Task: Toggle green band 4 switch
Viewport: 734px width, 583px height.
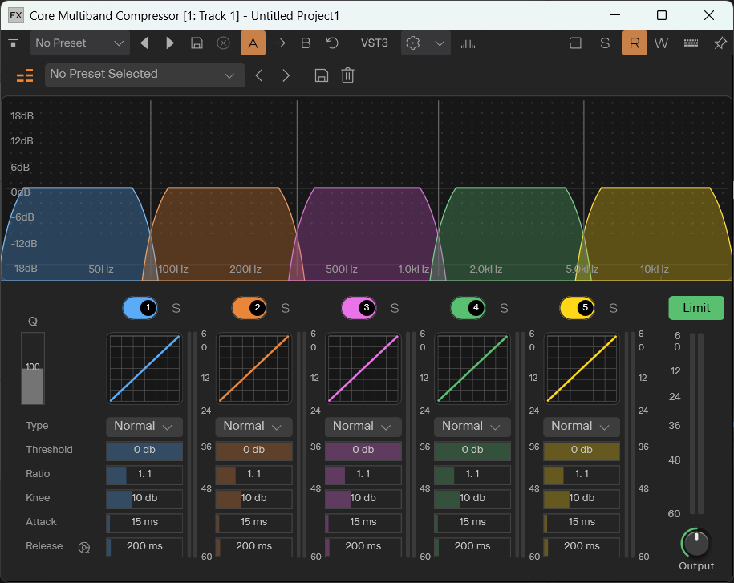Action: click(x=468, y=308)
